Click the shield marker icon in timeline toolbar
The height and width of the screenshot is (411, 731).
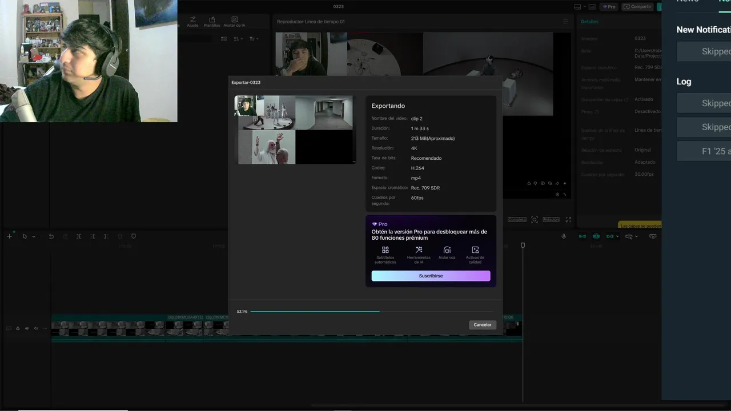pyautogui.click(x=134, y=236)
